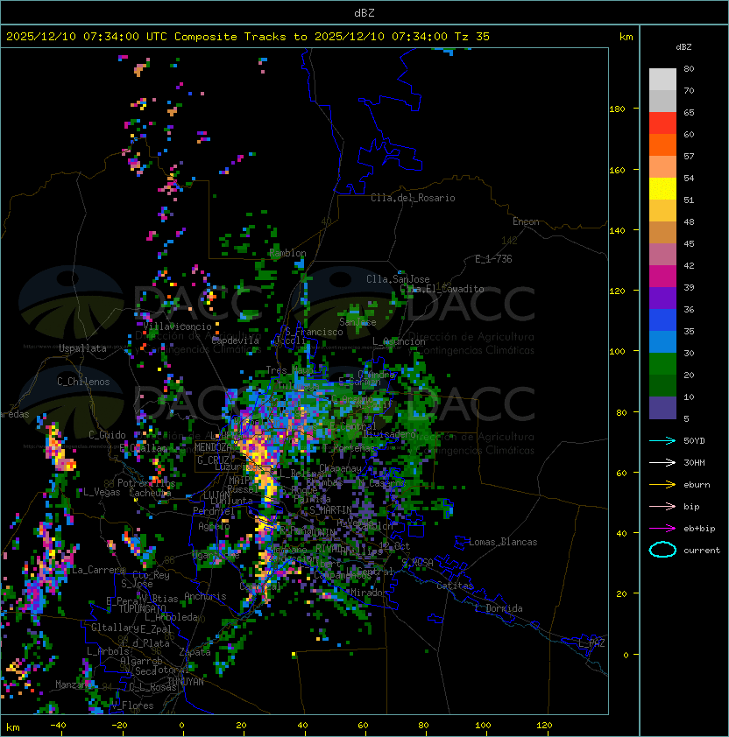The image size is (729, 737).
Task: Click the bip pink arrow legend icon
Action: [662, 506]
